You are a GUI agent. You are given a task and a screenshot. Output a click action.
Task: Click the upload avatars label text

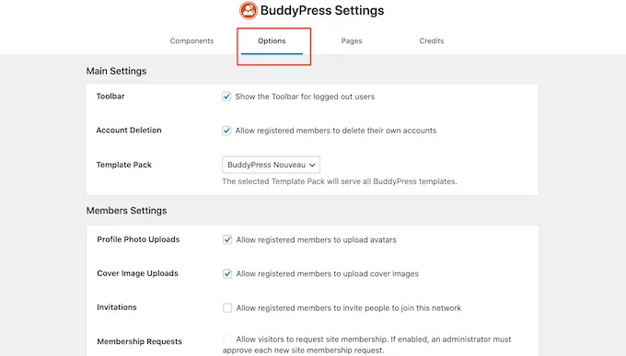point(316,240)
